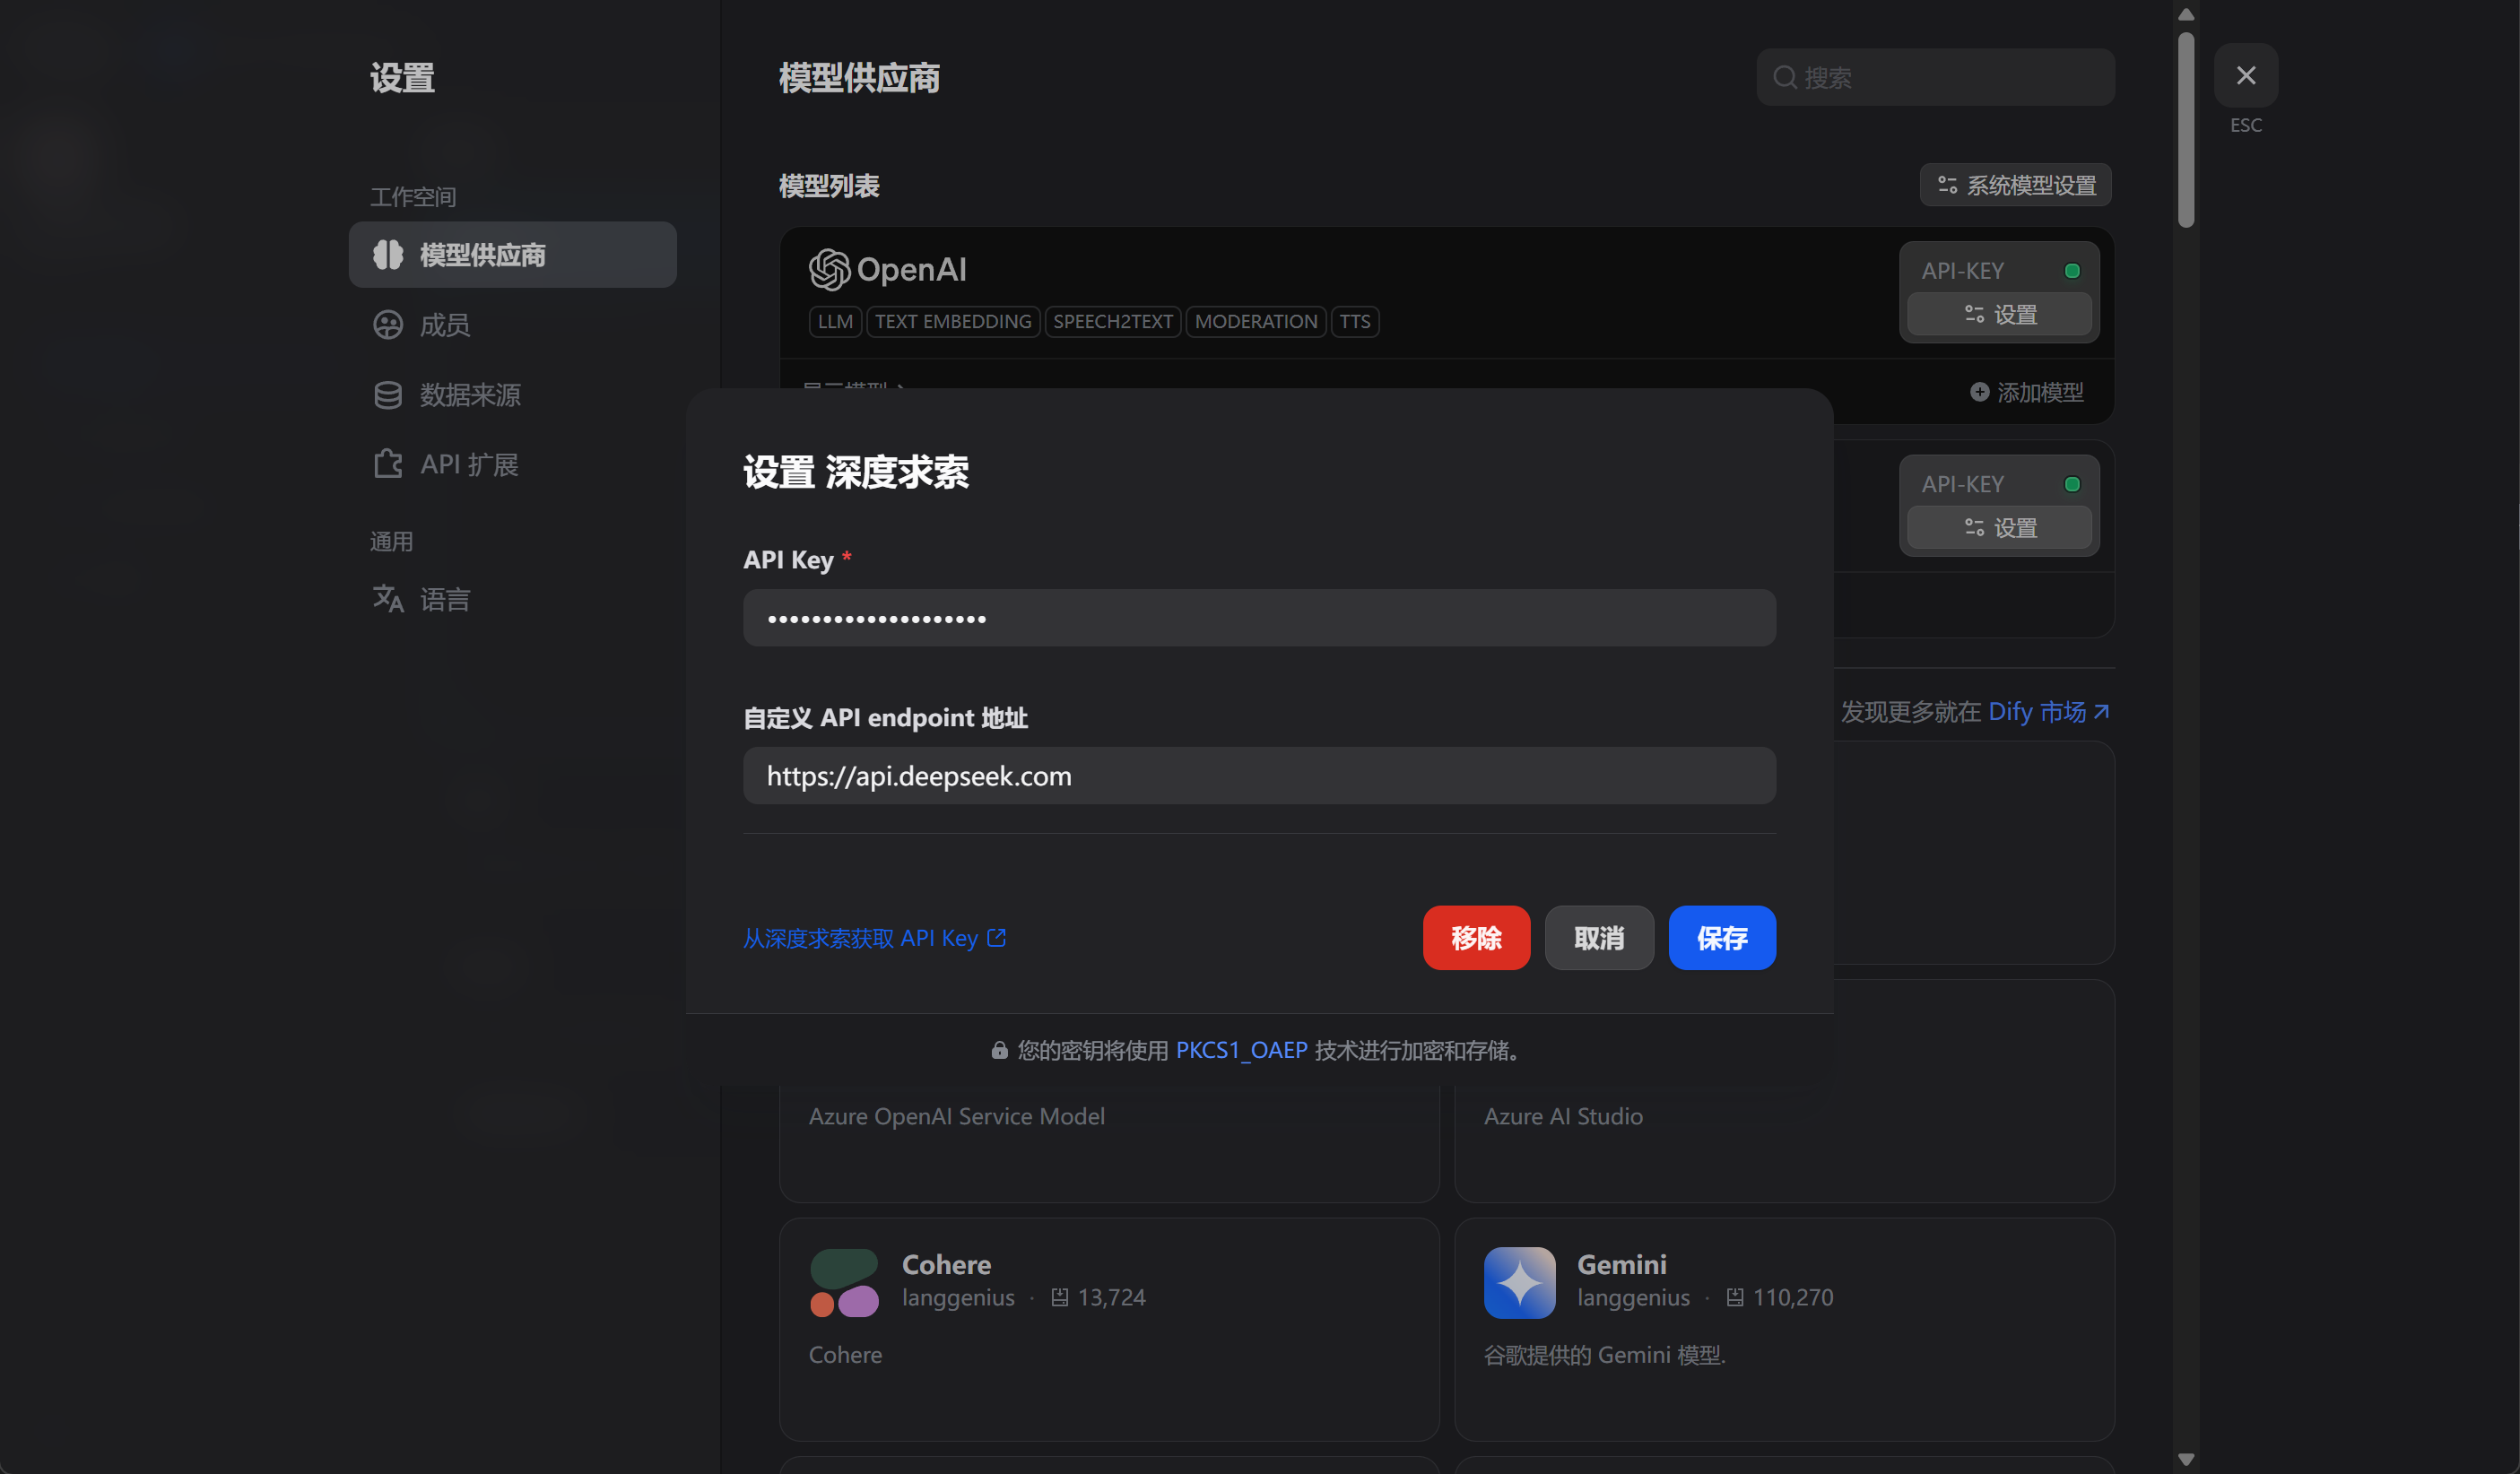Viewport: 2520px width, 1474px height.
Task: Click the SPEECH2TEXT tag
Action: (1113, 322)
